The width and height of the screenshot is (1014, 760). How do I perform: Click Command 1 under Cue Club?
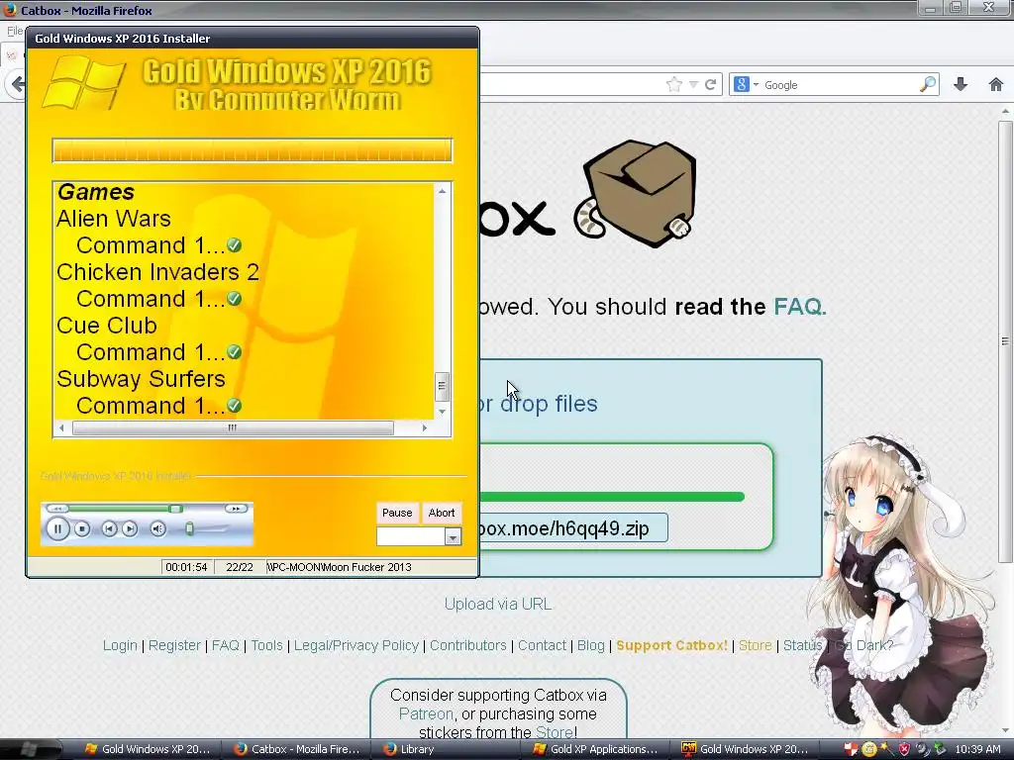point(151,352)
